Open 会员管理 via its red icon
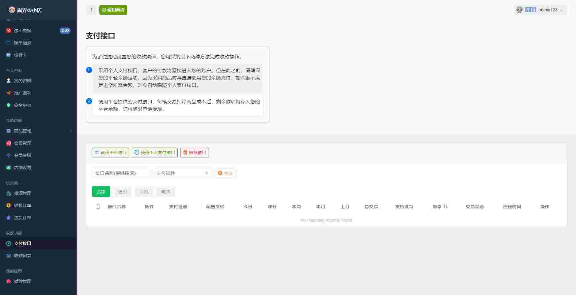Image resolution: width=576 pixels, height=295 pixels. click(x=9, y=143)
